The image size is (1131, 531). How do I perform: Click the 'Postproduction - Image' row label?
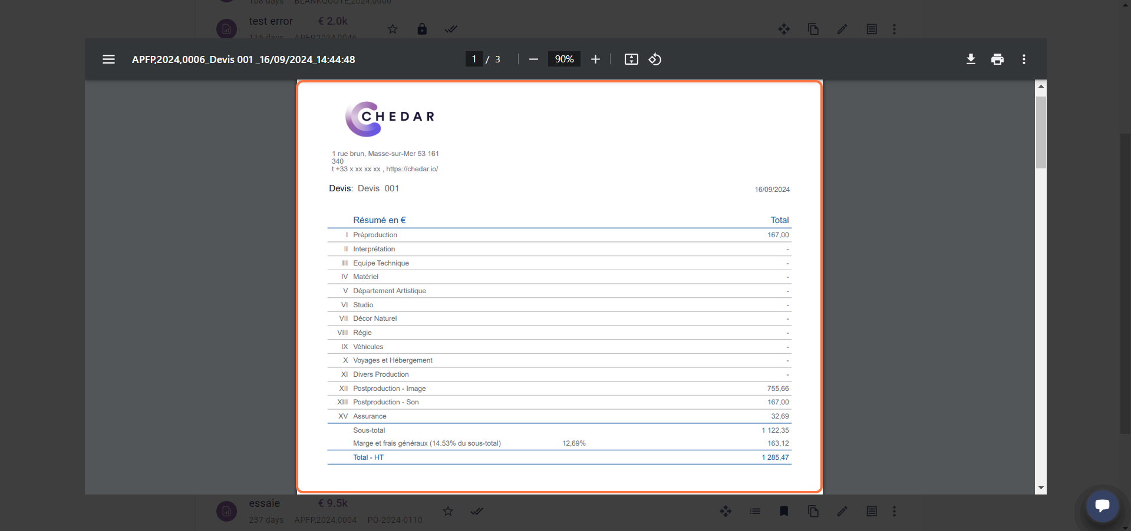click(389, 389)
